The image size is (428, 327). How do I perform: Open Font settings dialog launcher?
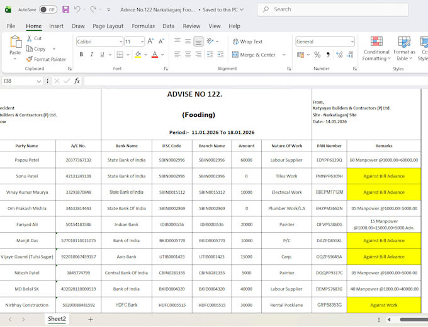166,69
